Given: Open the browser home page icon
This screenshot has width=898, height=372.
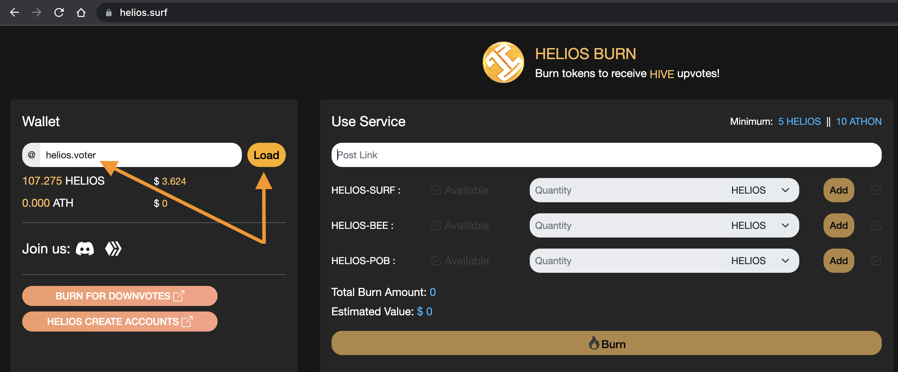Looking at the screenshot, I should pyautogui.click(x=81, y=12).
